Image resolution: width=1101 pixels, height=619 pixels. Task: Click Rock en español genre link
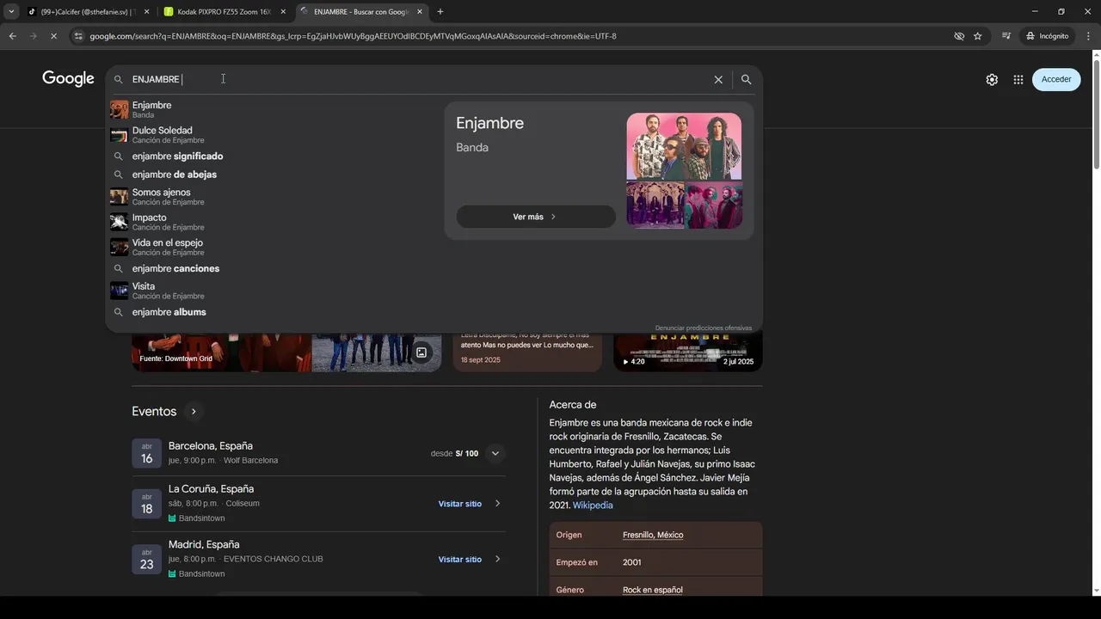[653, 590]
